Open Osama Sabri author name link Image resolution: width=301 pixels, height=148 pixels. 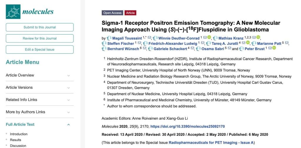click(x=213, y=49)
